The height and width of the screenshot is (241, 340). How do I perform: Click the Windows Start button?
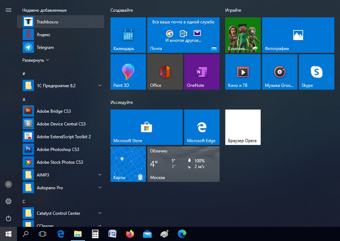pyautogui.click(x=8, y=234)
